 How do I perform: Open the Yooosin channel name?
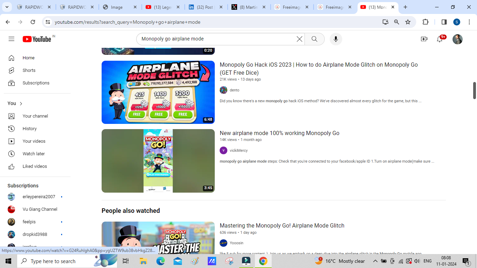236,243
